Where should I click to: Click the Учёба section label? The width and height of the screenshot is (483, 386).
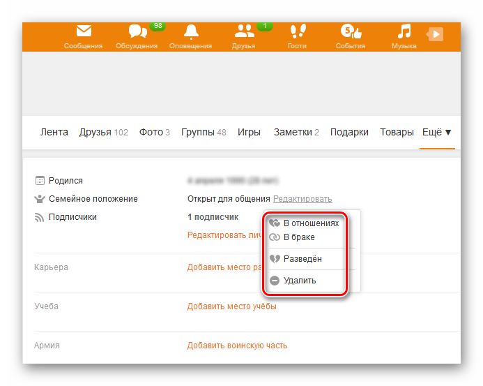(x=46, y=306)
